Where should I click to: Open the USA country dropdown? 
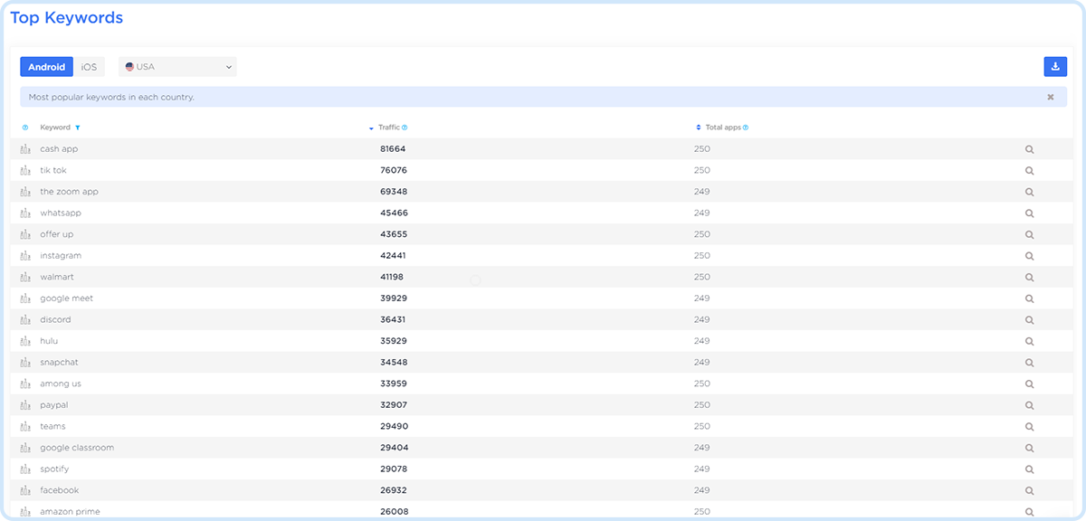(x=178, y=67)
